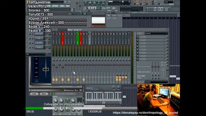Click the Save button in Renaissance Bass
Screen dimensions: 206x116
44,94
